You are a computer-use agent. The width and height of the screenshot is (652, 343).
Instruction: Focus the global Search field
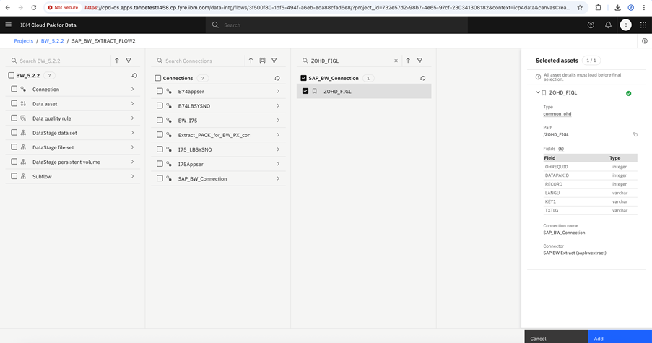coord(336,25)
